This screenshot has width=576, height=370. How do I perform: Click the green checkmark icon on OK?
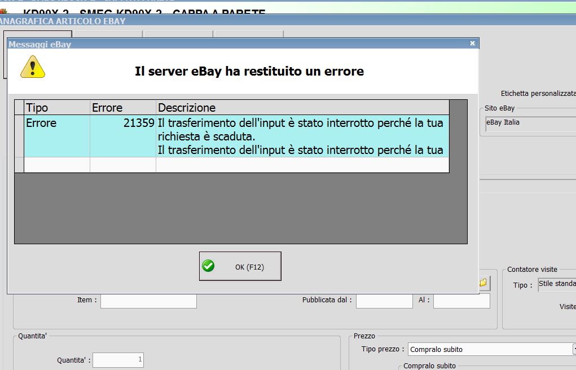[x=208, y=266]
